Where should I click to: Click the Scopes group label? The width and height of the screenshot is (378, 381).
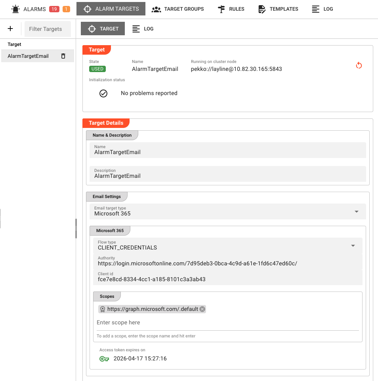point(107,296)
